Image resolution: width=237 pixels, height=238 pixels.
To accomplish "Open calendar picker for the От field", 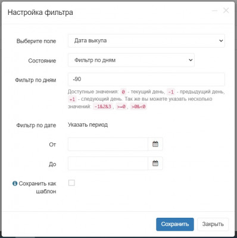I will [x=155, y=144].
